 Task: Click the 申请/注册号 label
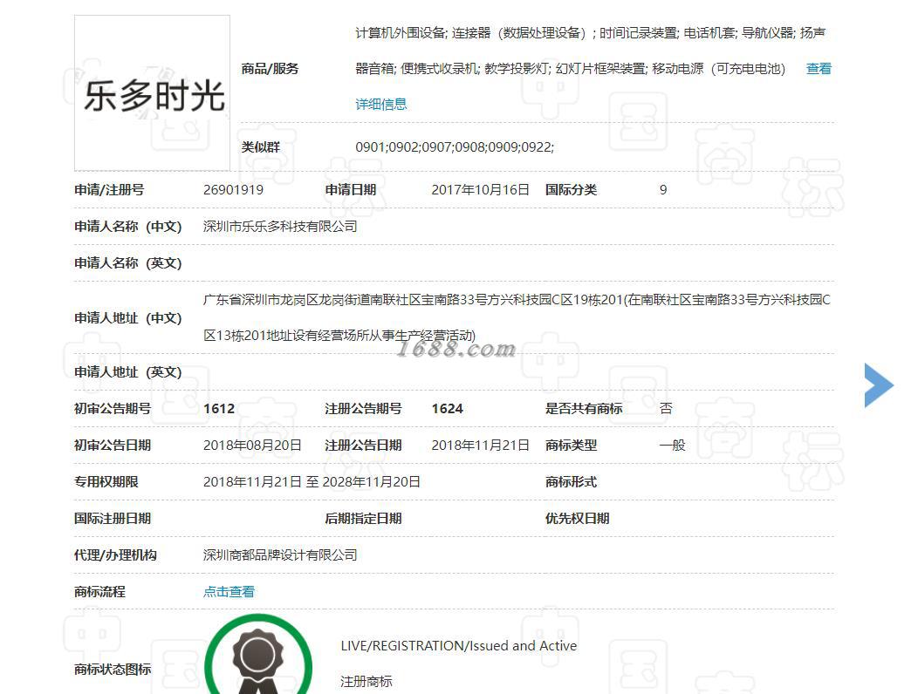pyautogui.click(x=109, y=190)
